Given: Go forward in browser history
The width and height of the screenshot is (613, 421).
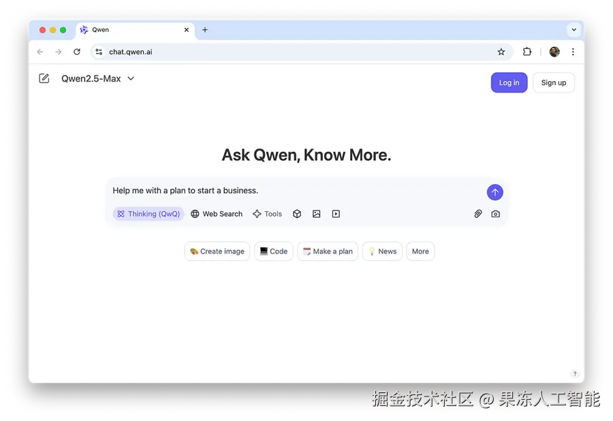Looking at the screenshot, I should point(59,52).
